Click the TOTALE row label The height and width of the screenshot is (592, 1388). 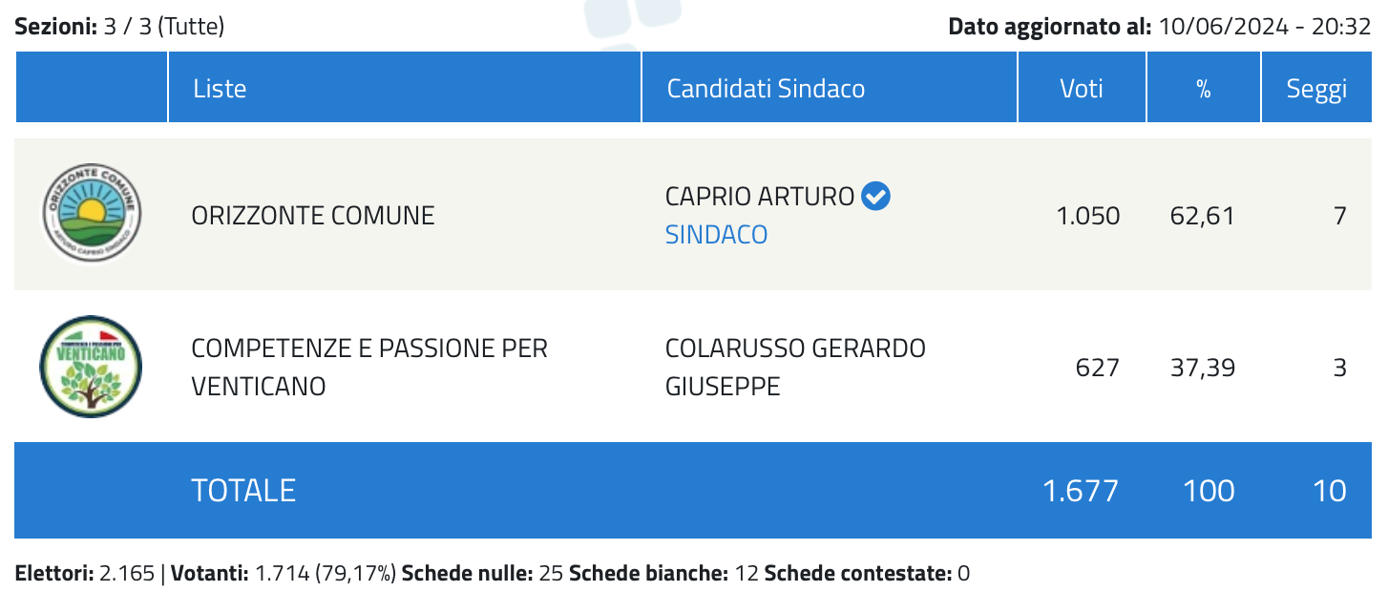tap(243, 491)
